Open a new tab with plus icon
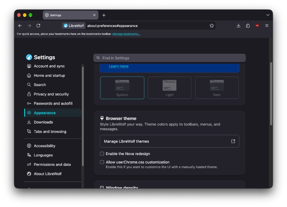The image size is (287, 207). [104, 15]
